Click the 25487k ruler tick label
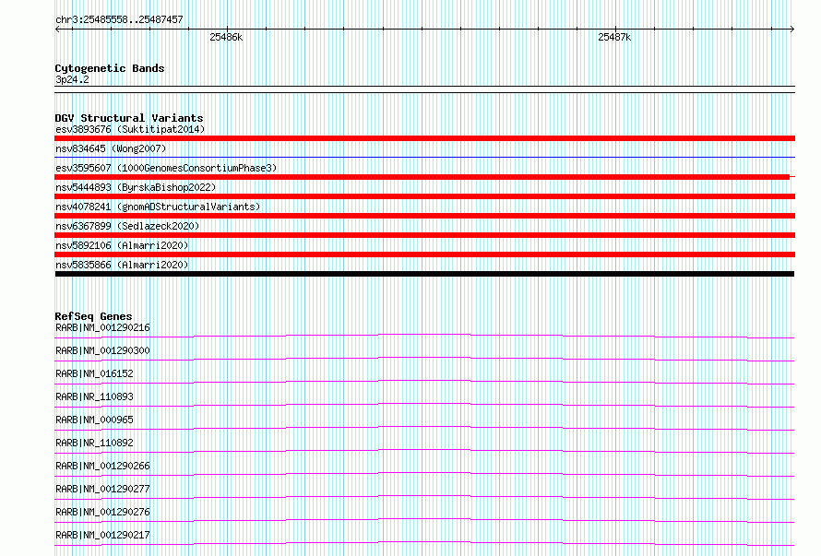This screenshot has width=821, height=556. click(614, 37)
